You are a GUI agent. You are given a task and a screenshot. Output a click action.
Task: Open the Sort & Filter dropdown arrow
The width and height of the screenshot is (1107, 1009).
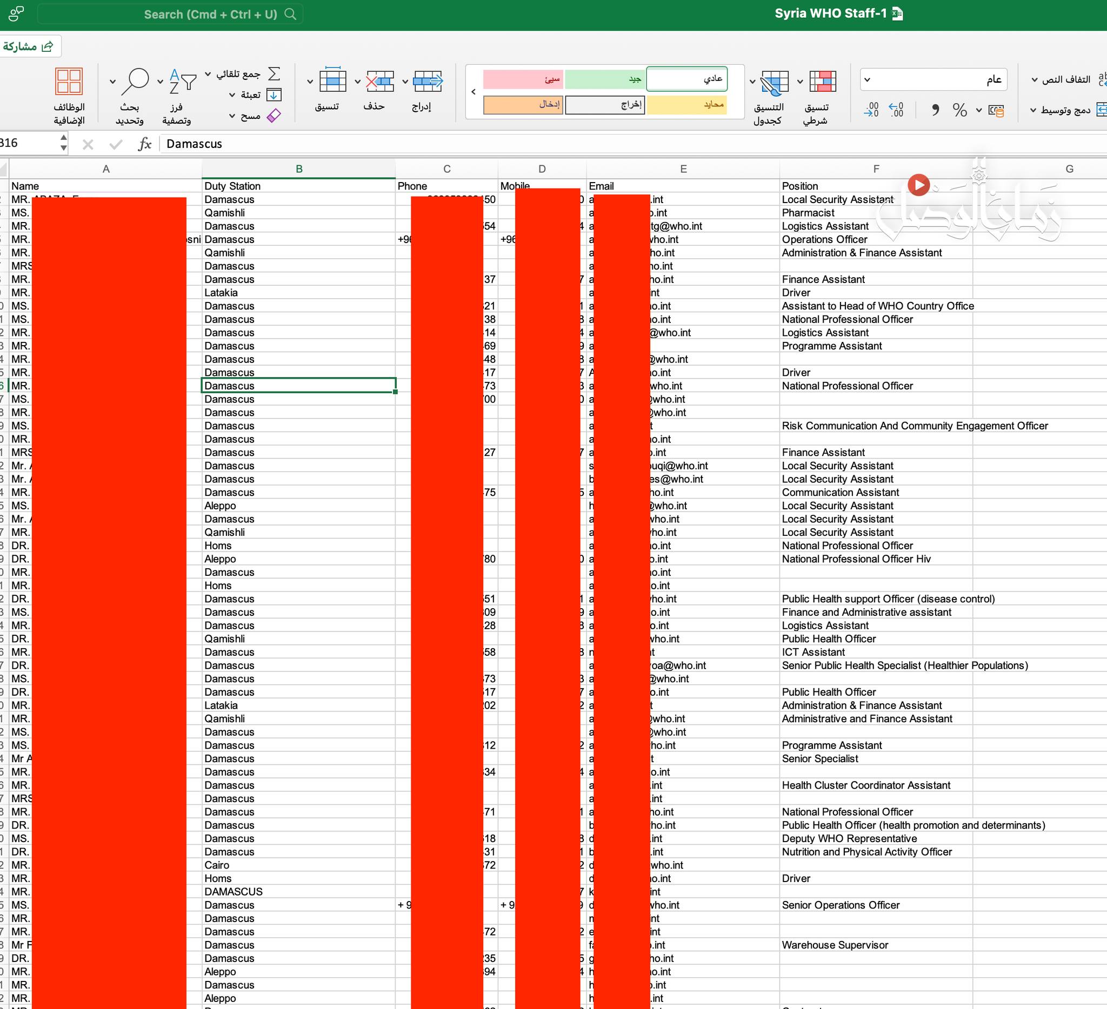(x=161, y=82)
